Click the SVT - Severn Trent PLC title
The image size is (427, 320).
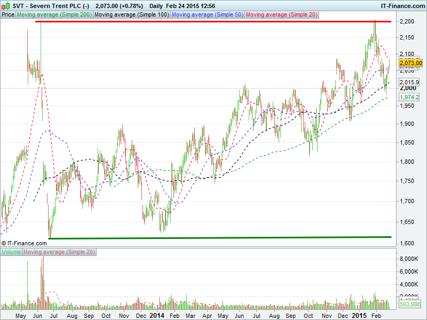click(x=49, y=5)
